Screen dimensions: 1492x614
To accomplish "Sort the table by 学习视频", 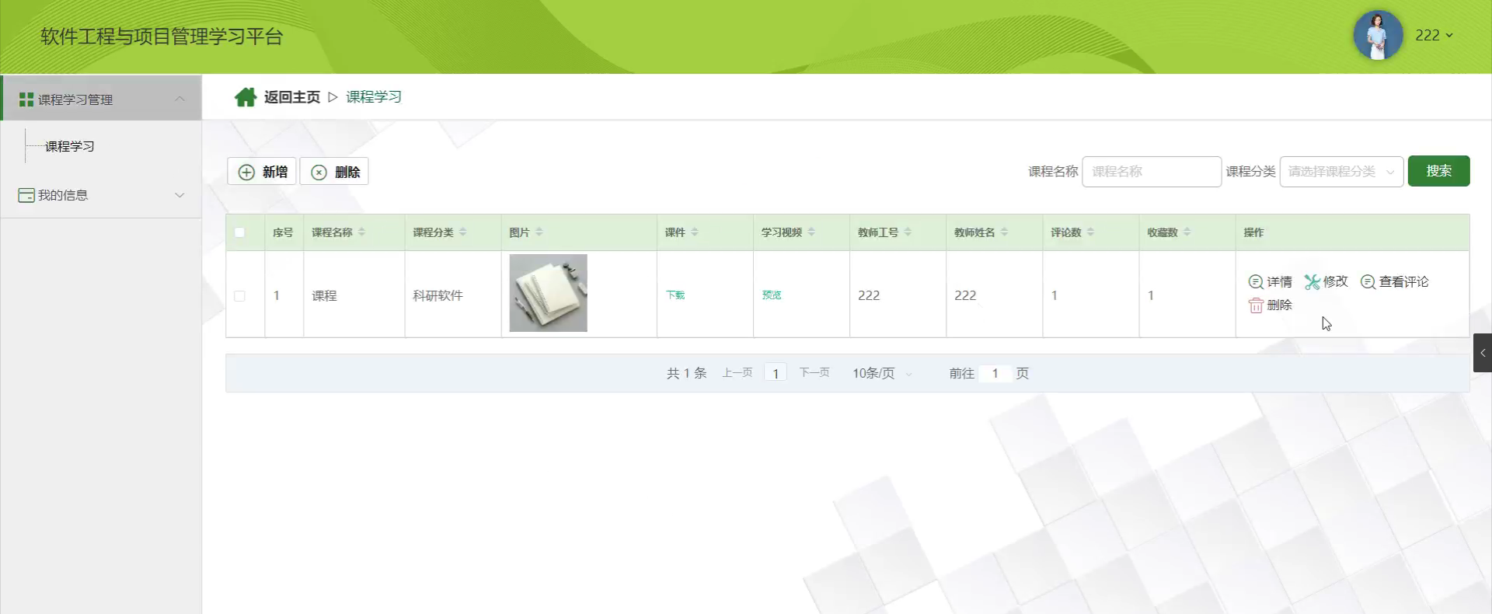I will [x=810, y=232].
